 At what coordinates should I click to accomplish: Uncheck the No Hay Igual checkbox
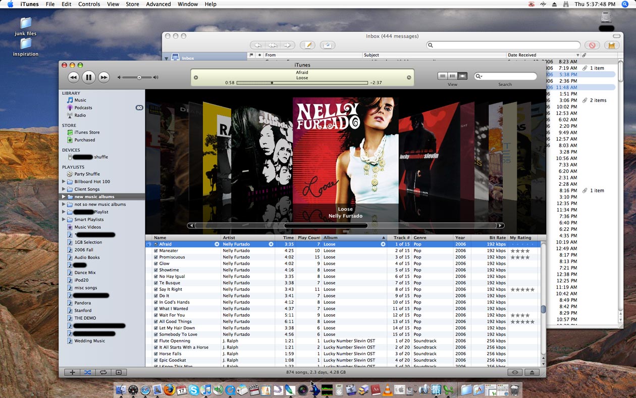(155, 276)
